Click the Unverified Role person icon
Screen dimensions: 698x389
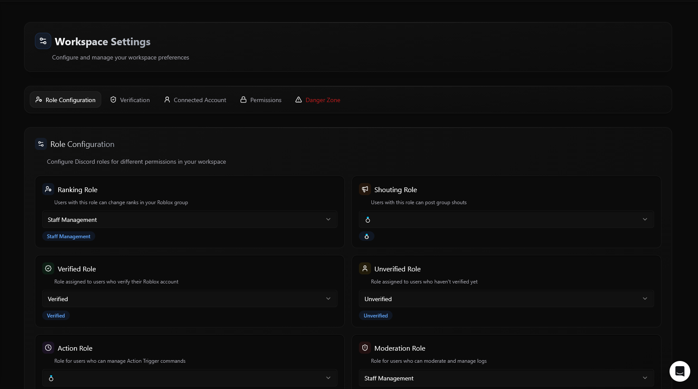(x=365, y=269)
